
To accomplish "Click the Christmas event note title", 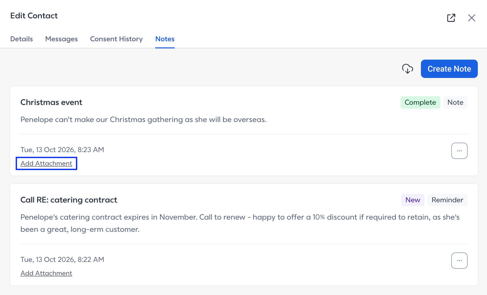I will (51, 102).
